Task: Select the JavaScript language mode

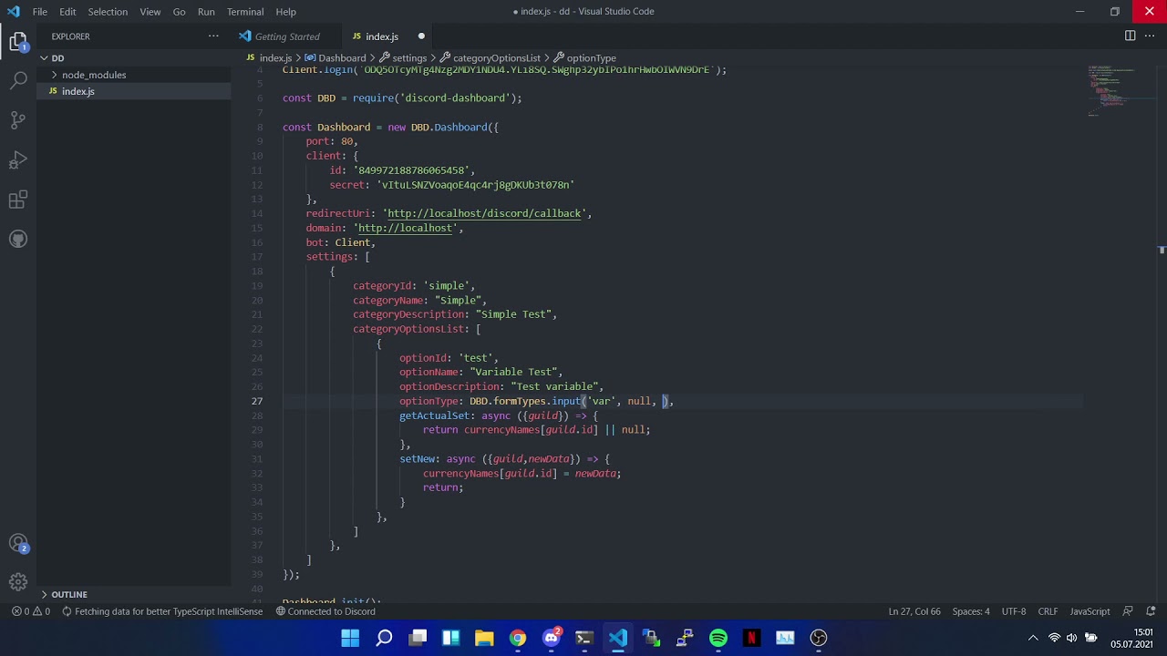Action: 1090,611
